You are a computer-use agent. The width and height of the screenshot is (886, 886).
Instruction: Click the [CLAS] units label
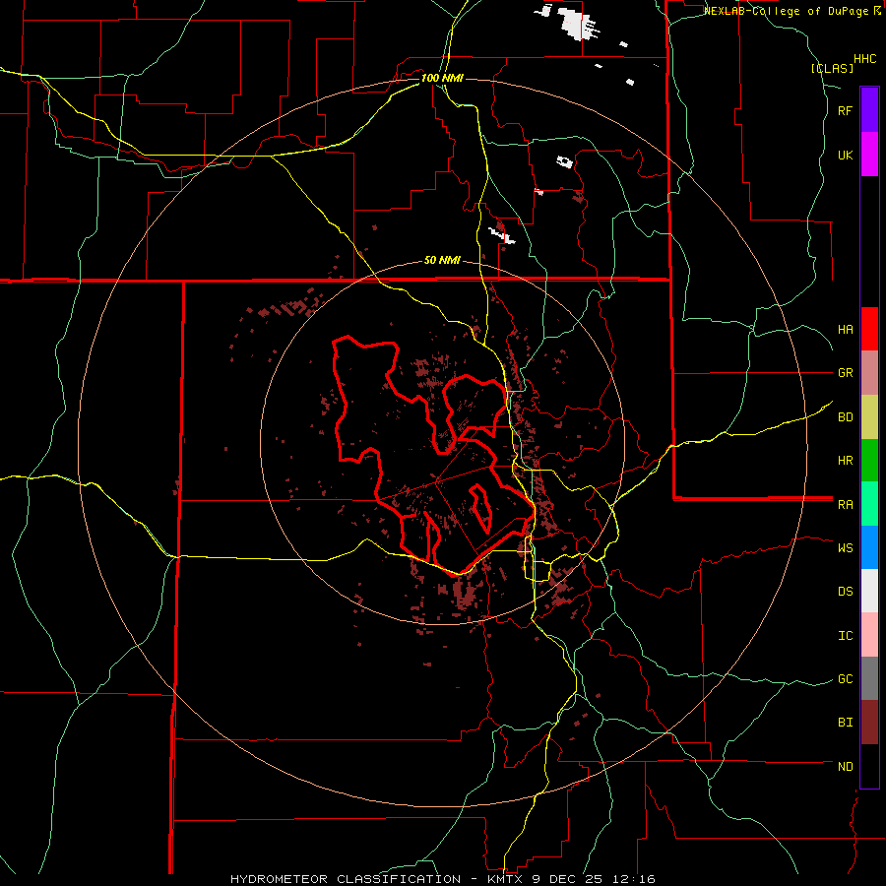(832, 68)
